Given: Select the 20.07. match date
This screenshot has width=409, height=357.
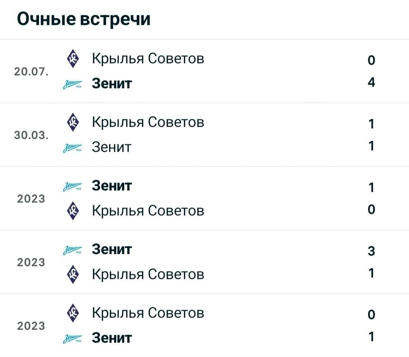Looking at the screenshot, I should (31, 72).
